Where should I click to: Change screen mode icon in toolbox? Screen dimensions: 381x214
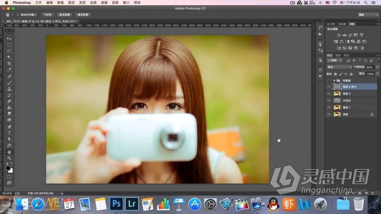click(x=9, y=182)
